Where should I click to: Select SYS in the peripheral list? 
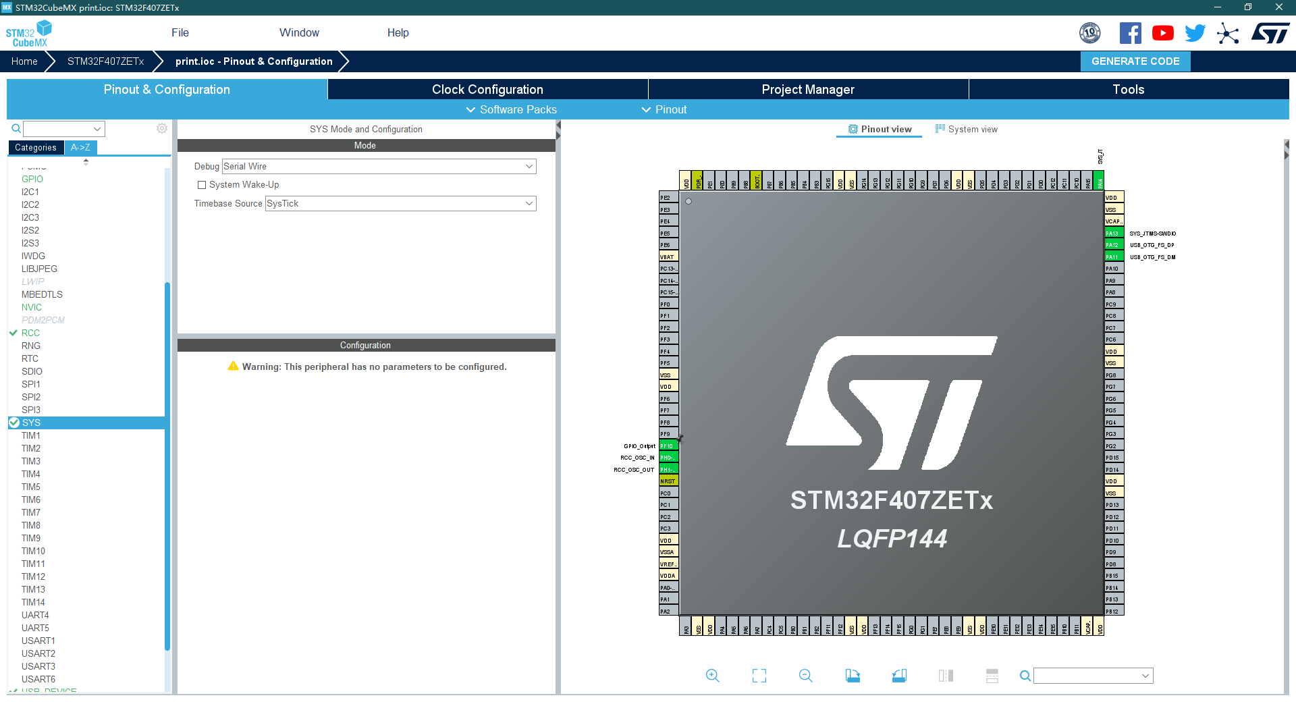pyautogui.click(x=86, y=423)
